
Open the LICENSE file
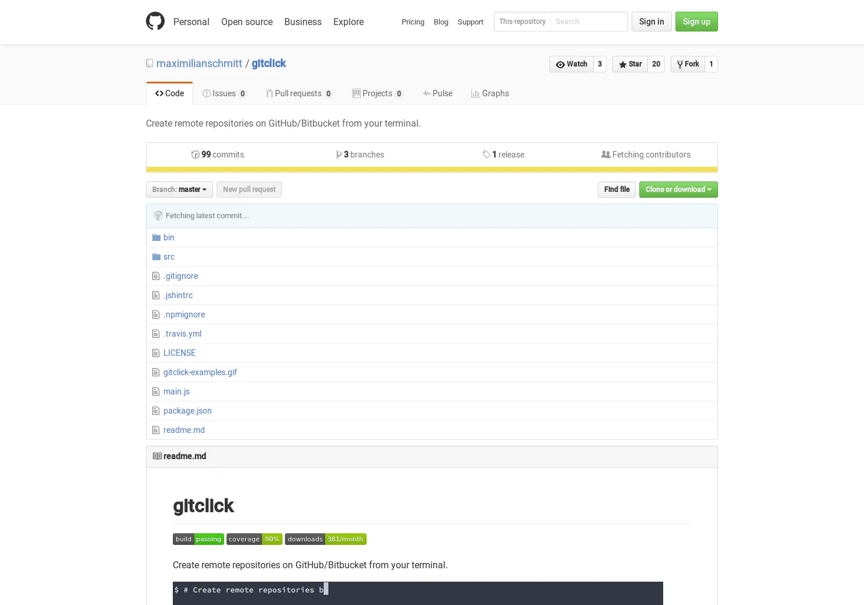179,353
